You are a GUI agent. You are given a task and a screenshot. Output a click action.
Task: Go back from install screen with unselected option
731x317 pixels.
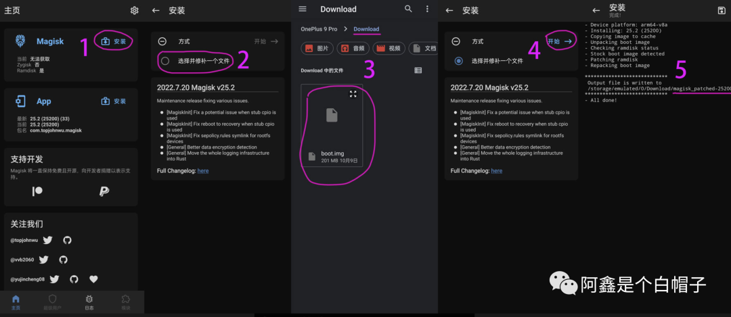(156, 10)
